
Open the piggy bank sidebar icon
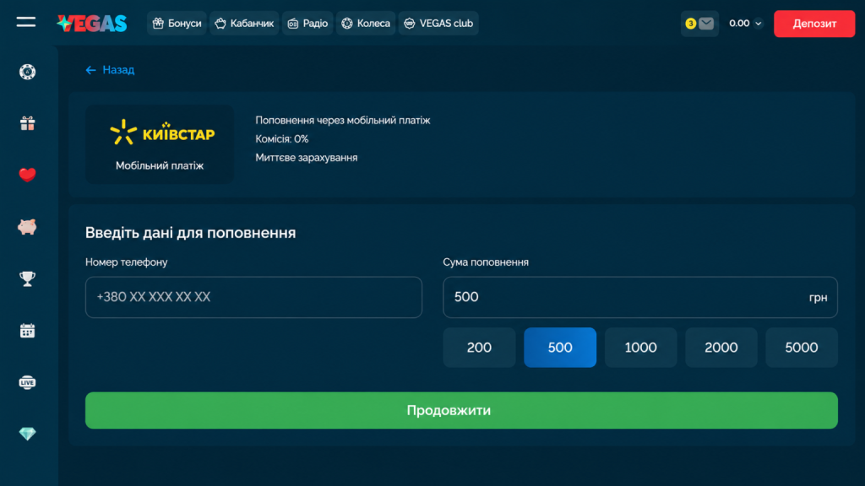point(27,226)
